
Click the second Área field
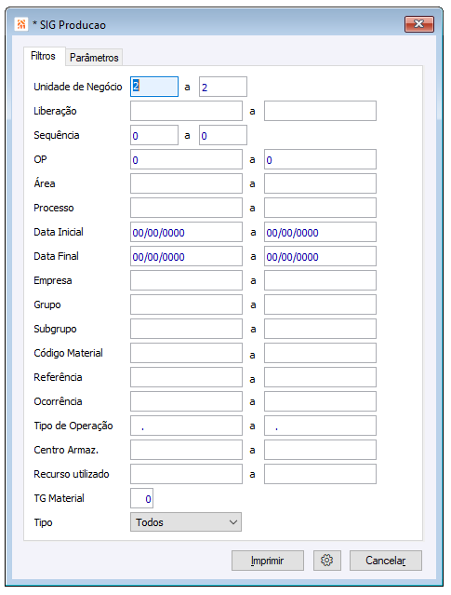point(320,184)
